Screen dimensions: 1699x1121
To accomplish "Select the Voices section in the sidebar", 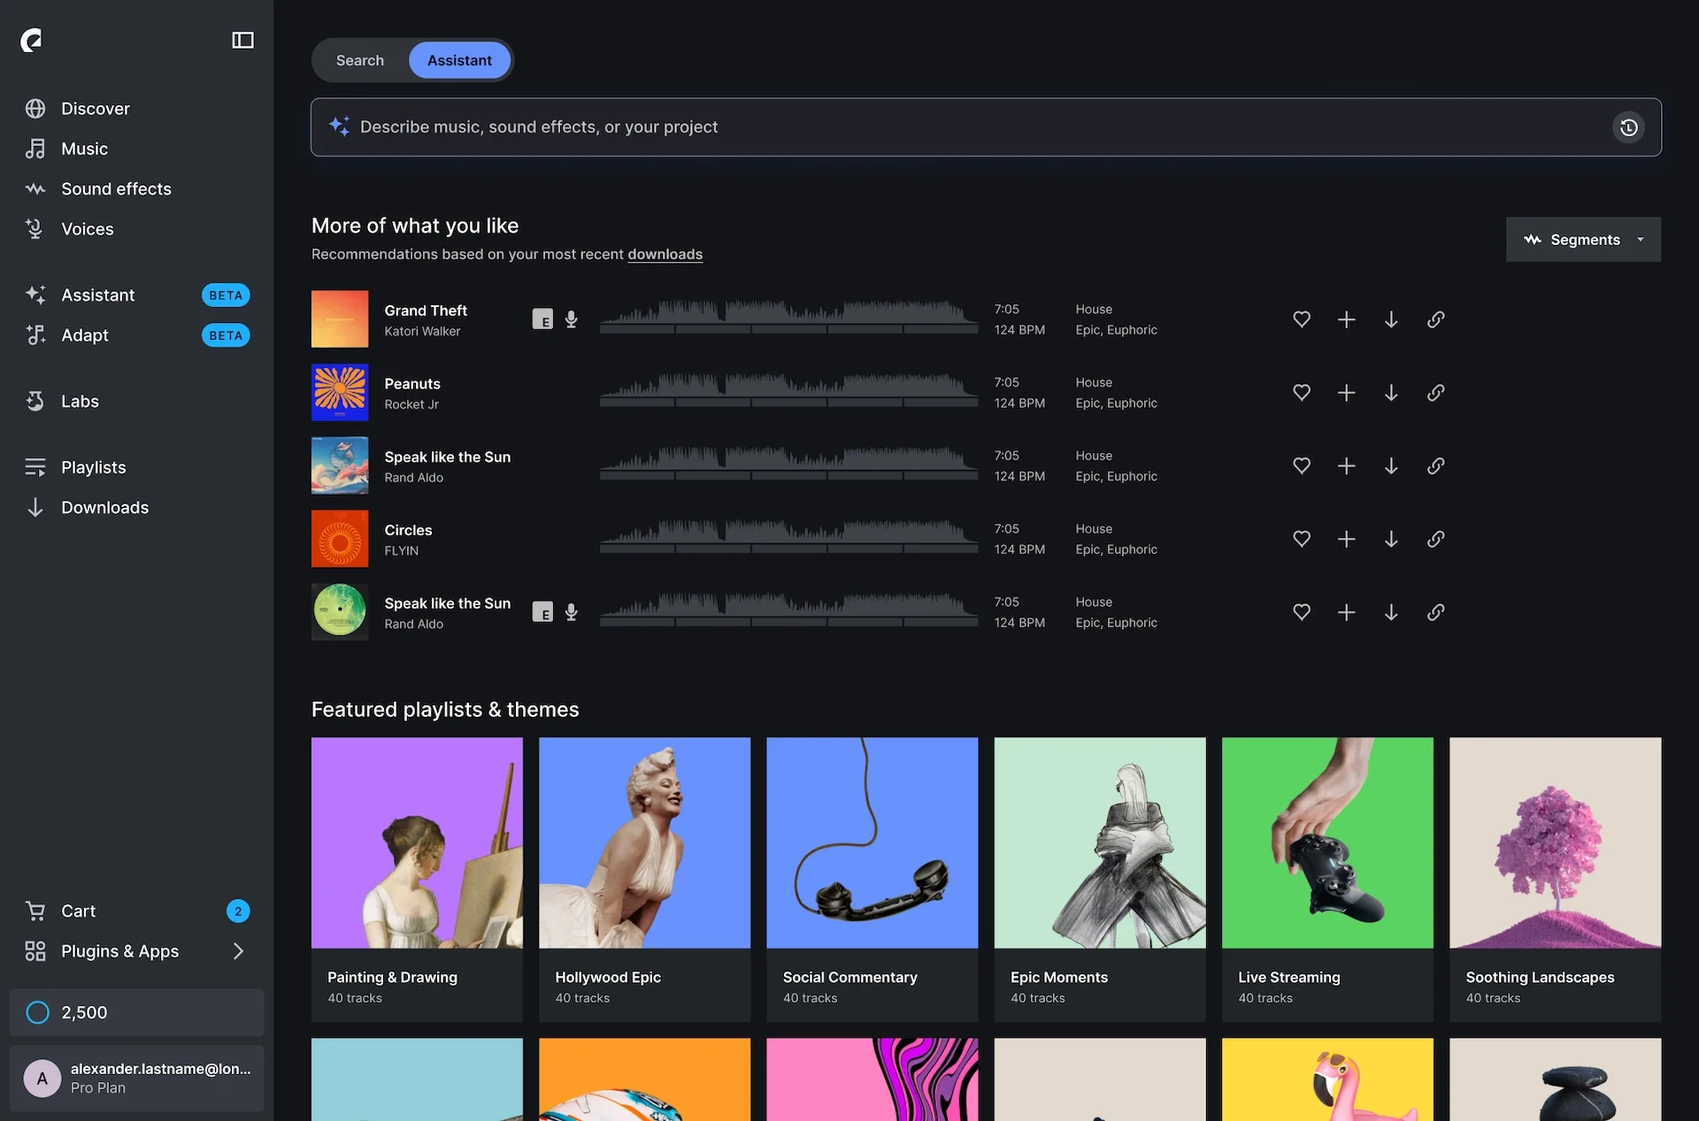I will click(87, 228).
